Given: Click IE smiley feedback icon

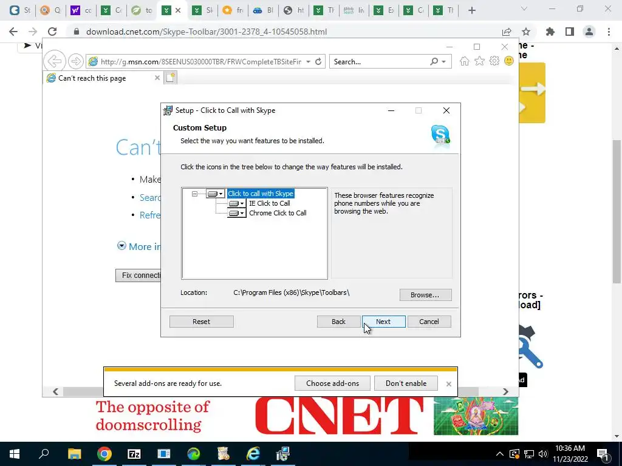Looking at the screenshot, I should click(x=509, y=61).
